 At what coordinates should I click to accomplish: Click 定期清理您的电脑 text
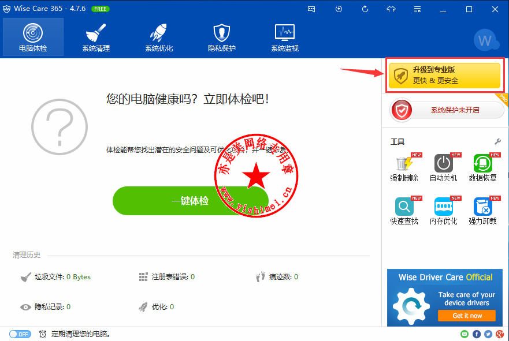coord(80,334)
